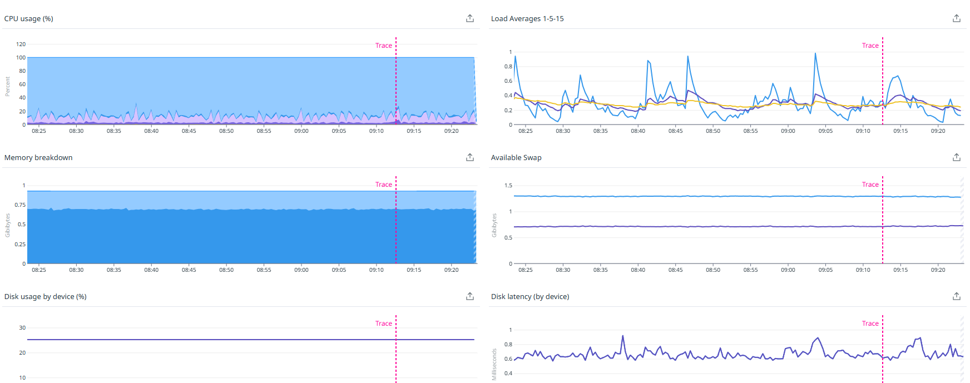970x383 pixels.
Task: Open share icon for Disk usage by device
Action: tap(470, 296)
